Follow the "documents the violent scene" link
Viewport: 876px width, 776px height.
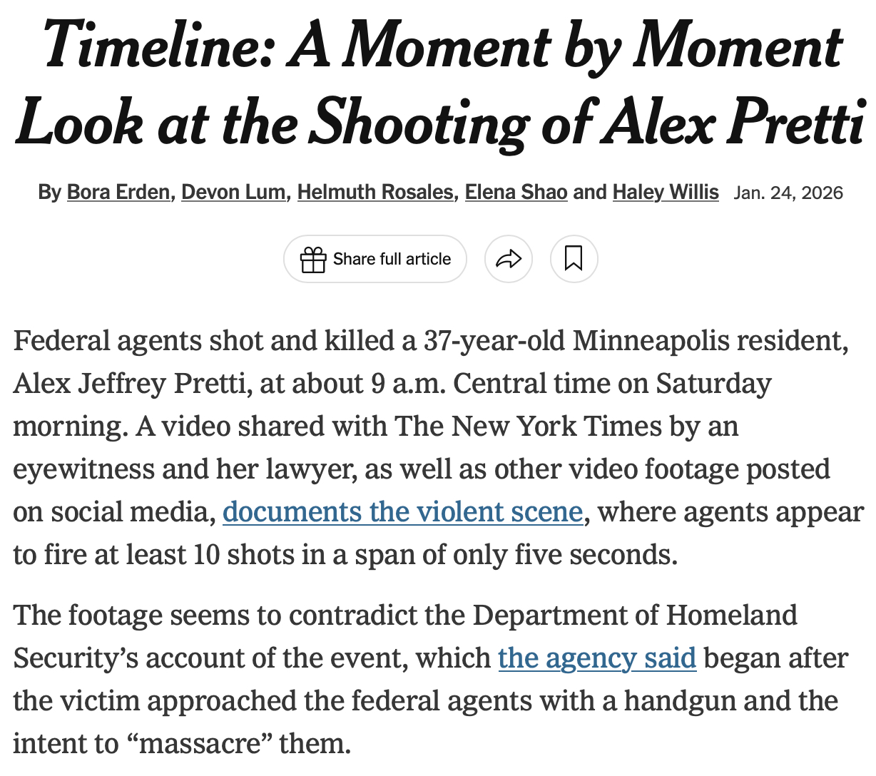click(x=402, y=512)
